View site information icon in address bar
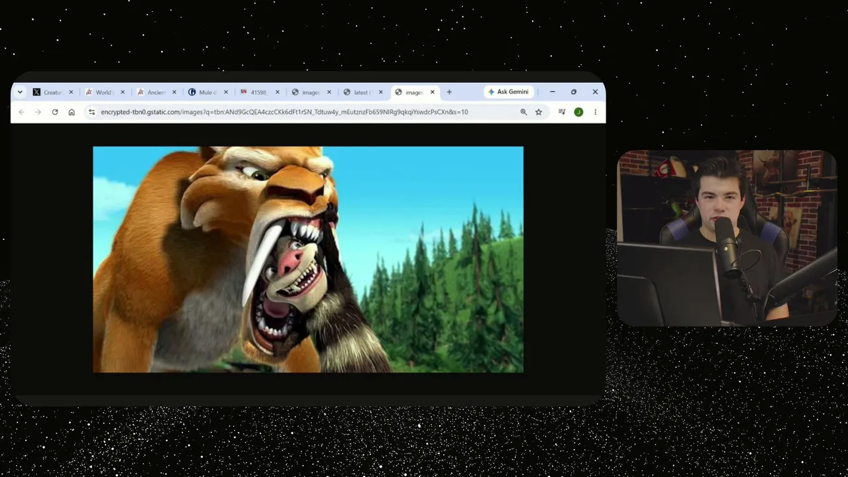The width and height of the screenshot is (848, 477). coord(91,112)
